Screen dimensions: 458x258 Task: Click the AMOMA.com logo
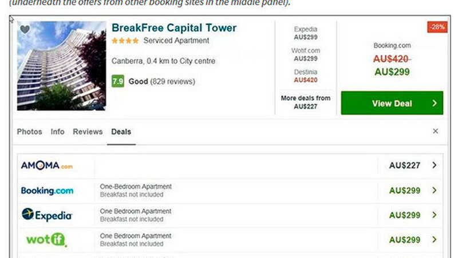click(x=47, y=166)
